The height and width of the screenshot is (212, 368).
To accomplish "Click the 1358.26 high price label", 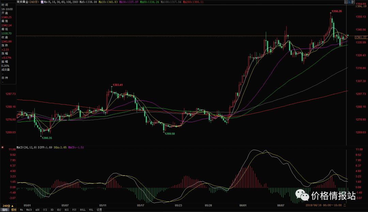I will [337, 11].
